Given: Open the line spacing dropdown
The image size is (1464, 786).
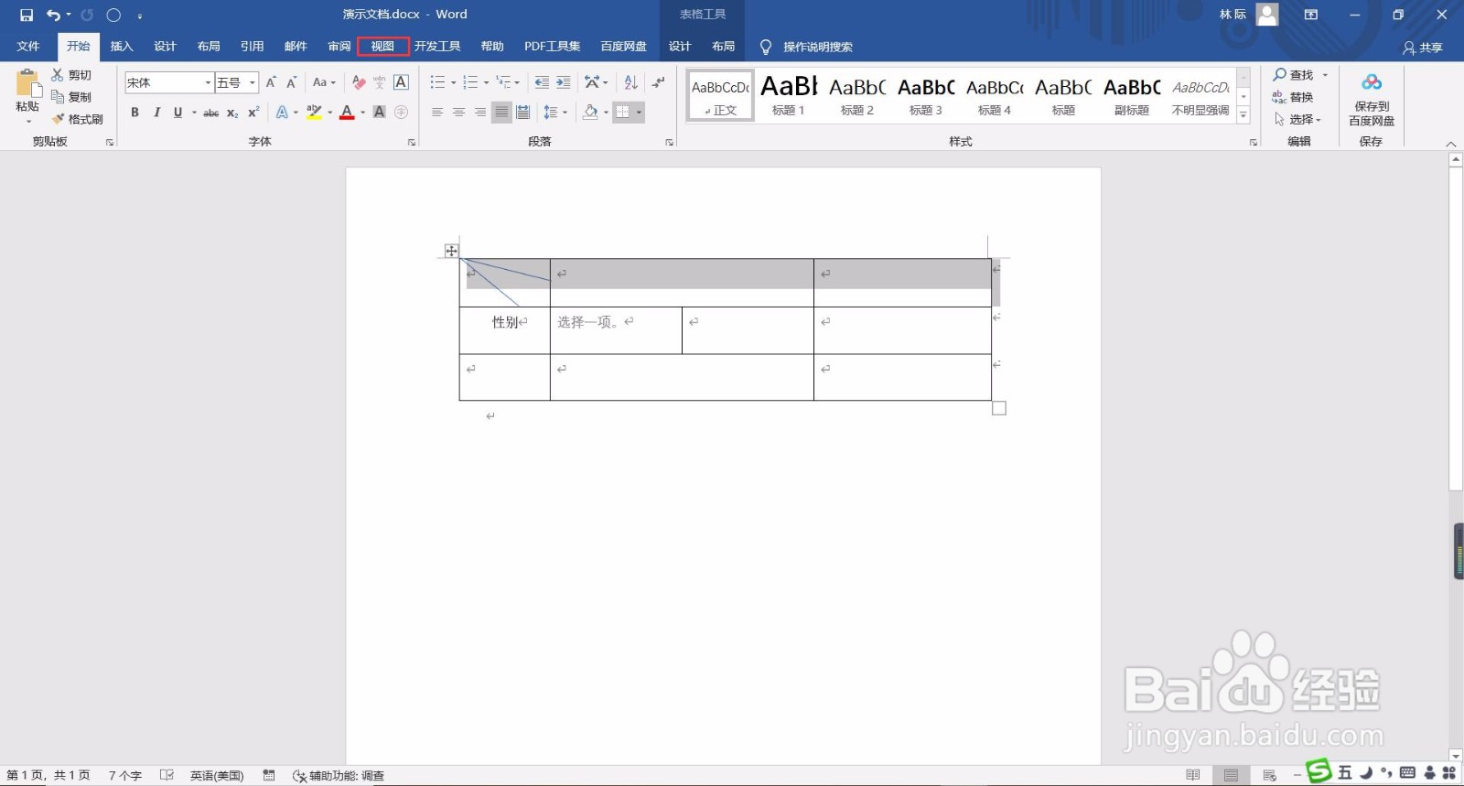Looking at the screenshot, I should click(x=555, y=113).
